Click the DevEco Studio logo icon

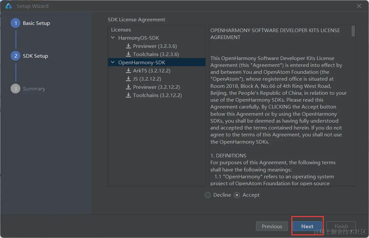9,6
